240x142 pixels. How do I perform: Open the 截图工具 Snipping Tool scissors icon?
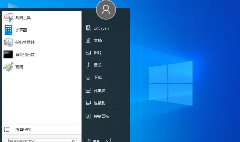pyautogui.click(x=8, y=18)
